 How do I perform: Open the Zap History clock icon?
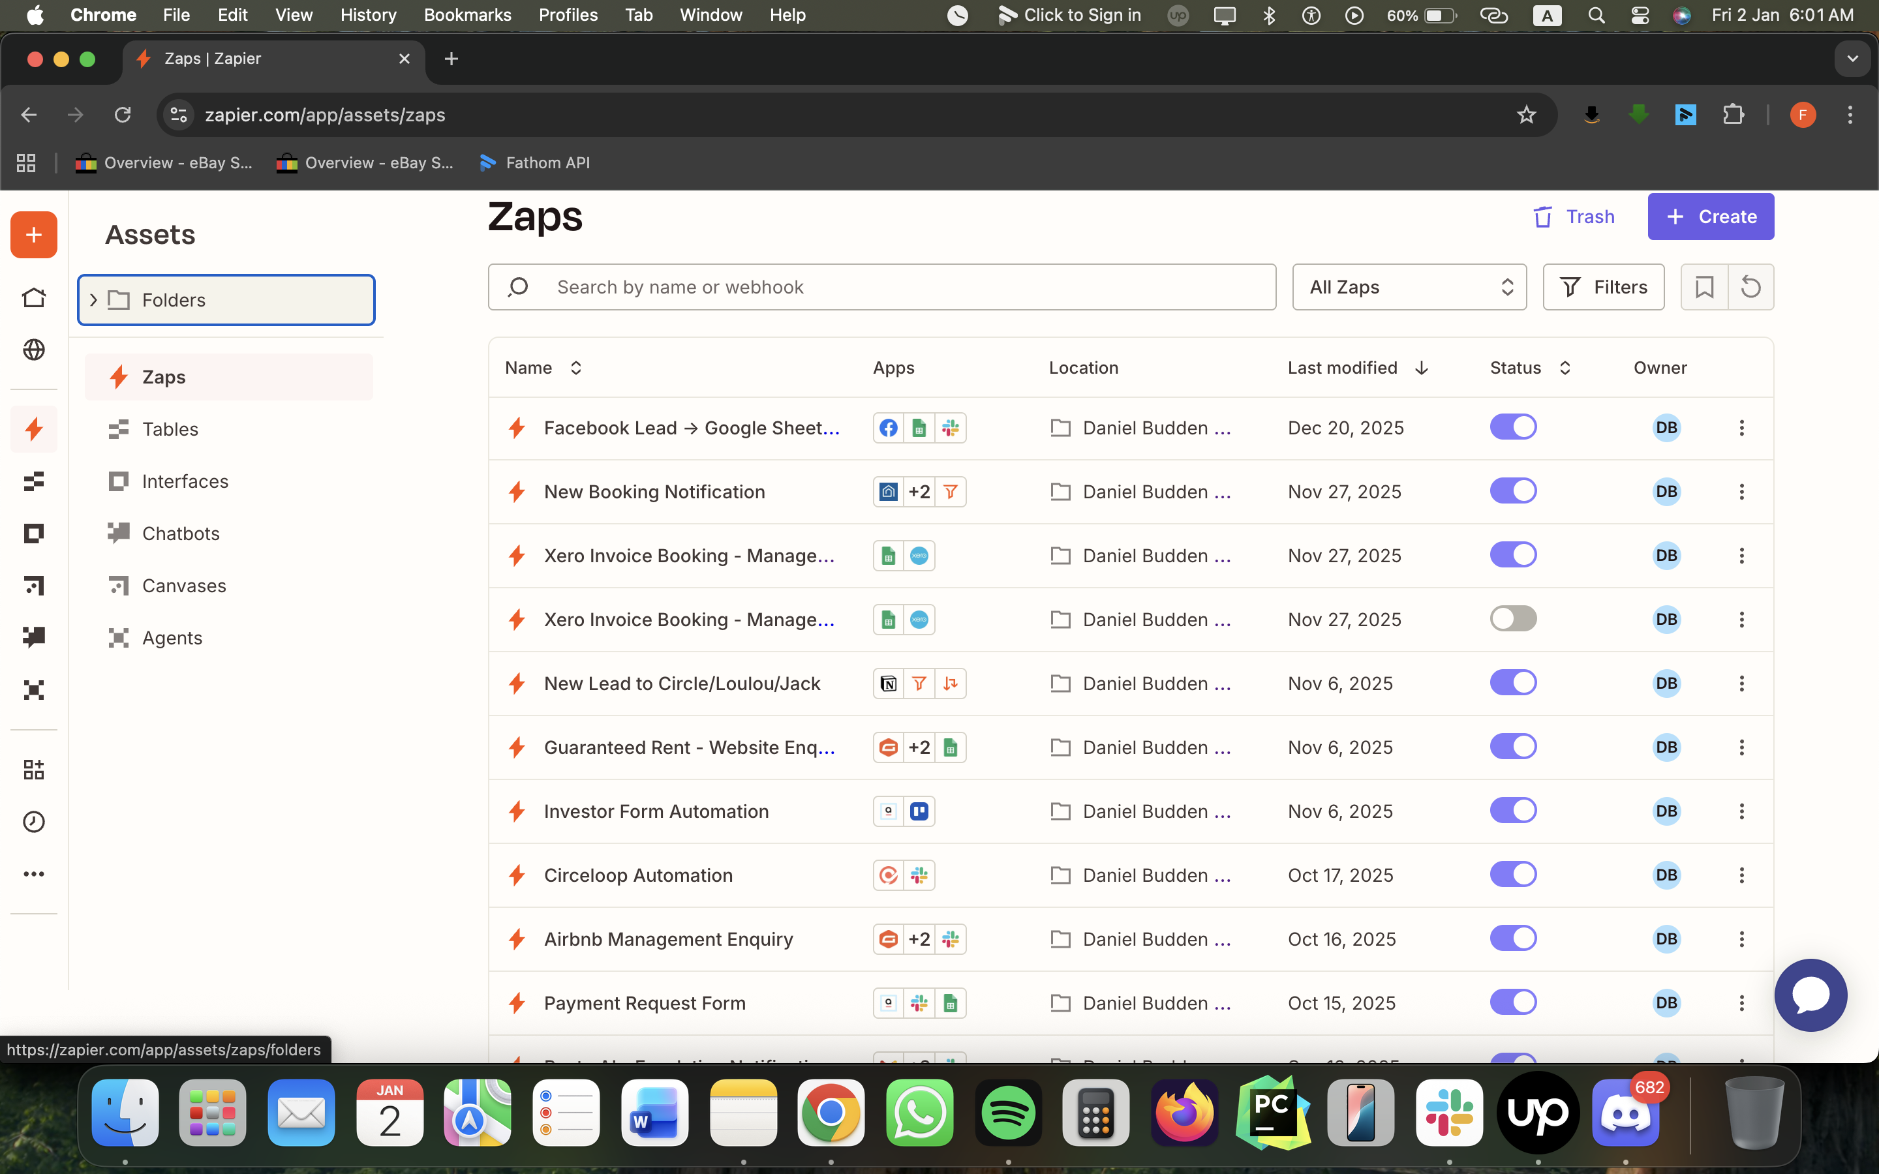pos(33,822)
